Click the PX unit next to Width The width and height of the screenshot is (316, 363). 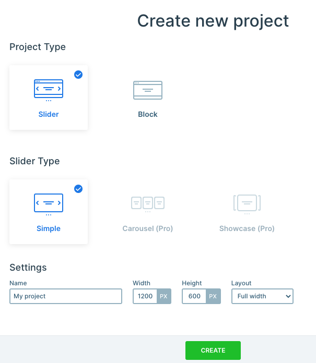point(163,296)
